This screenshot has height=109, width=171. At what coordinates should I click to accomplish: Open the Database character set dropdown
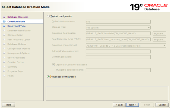(126, 46)
